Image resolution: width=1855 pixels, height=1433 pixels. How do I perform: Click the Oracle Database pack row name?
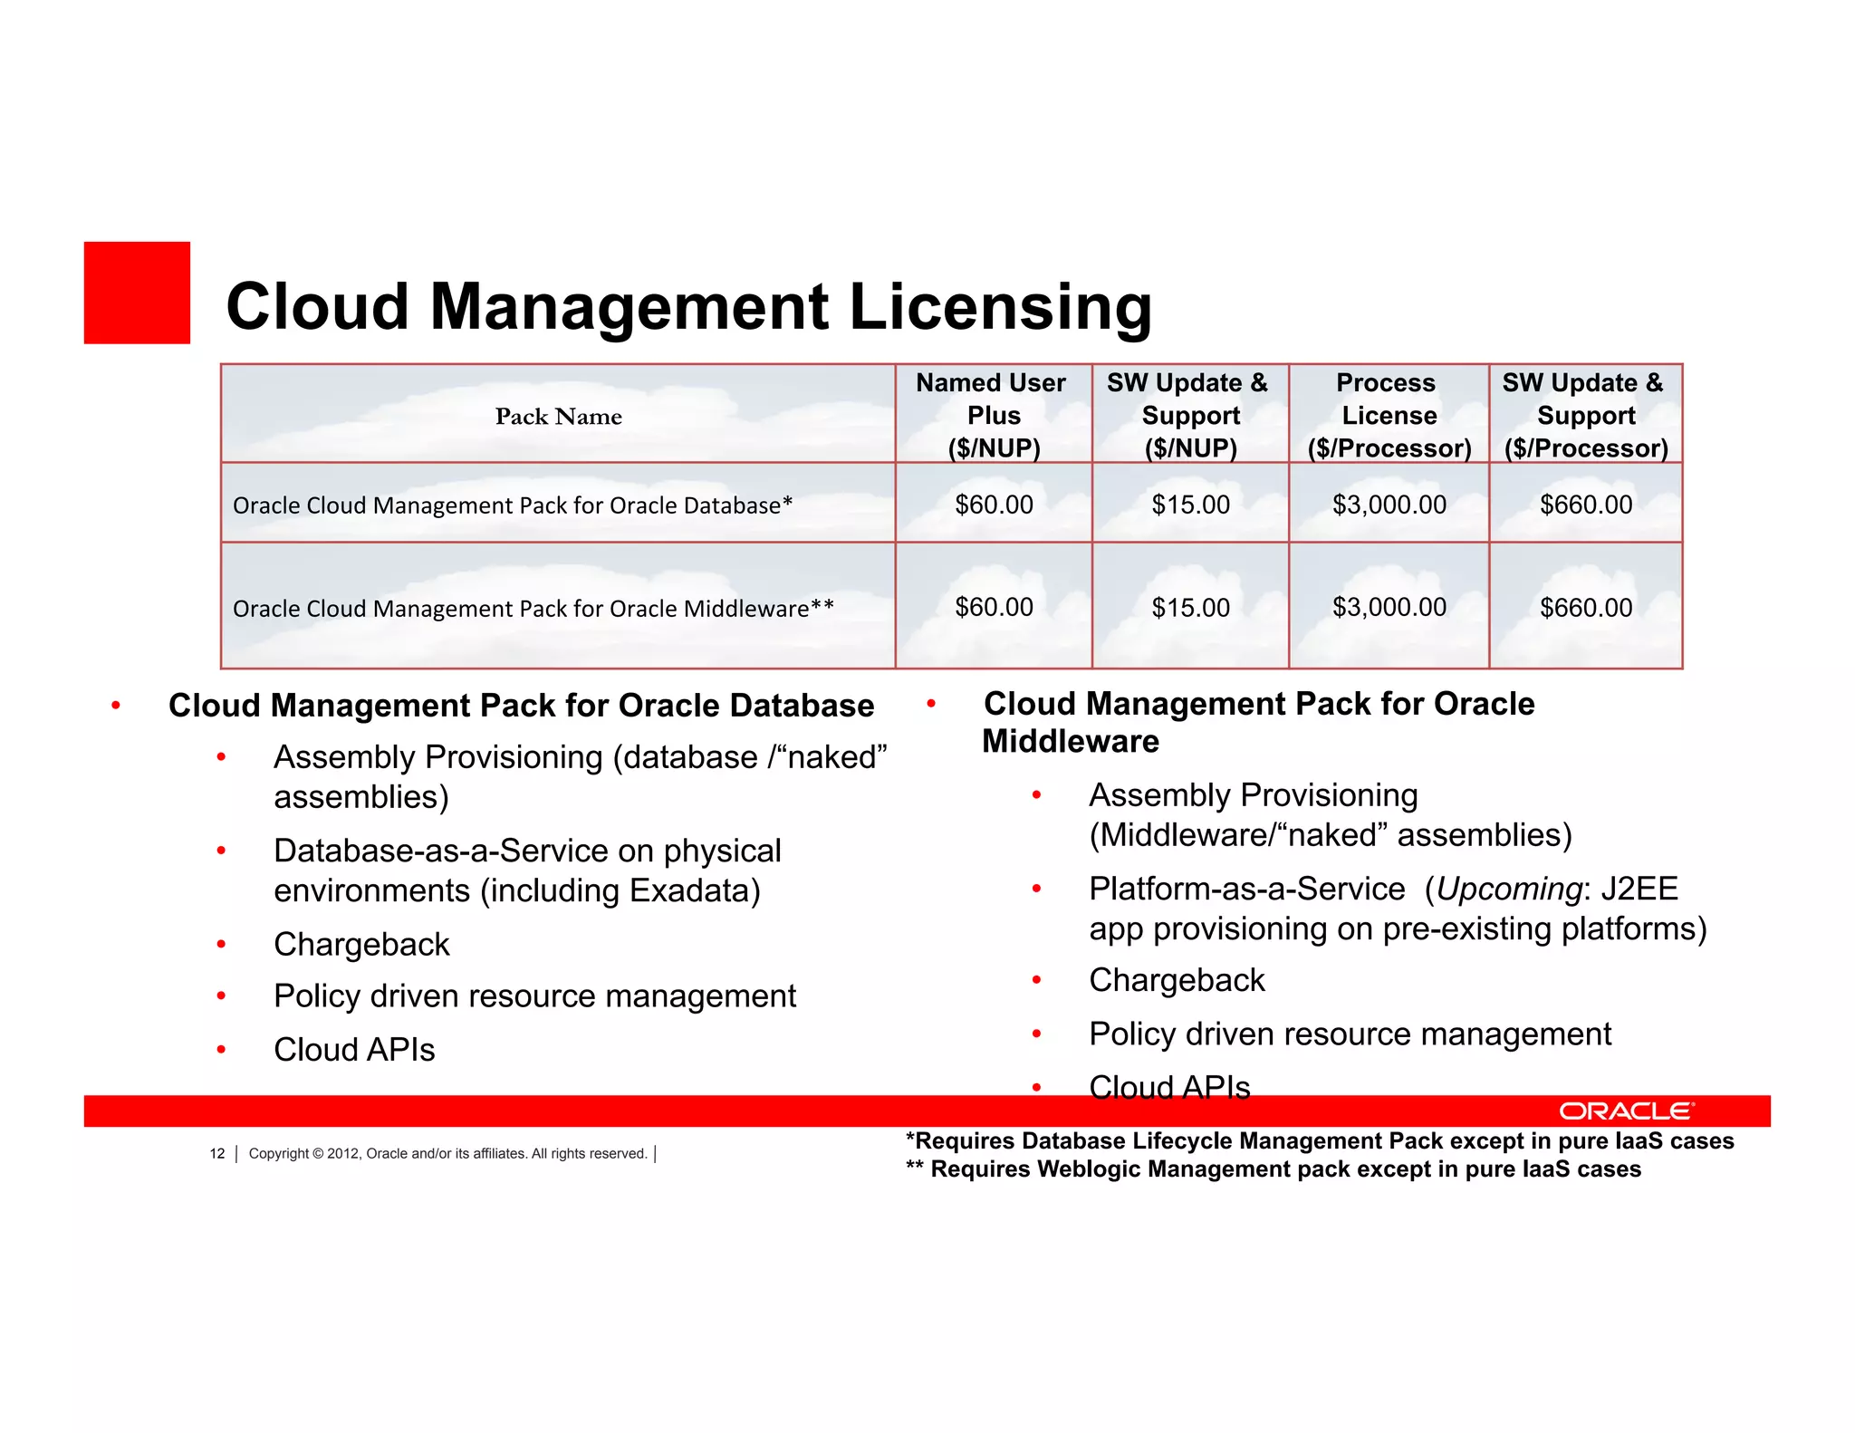point(513,505)
